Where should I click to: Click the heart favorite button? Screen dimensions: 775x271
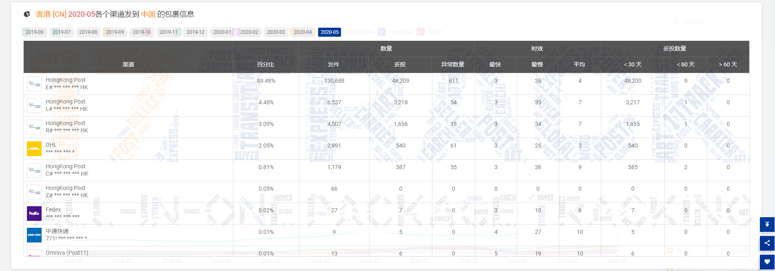(767, 262)
